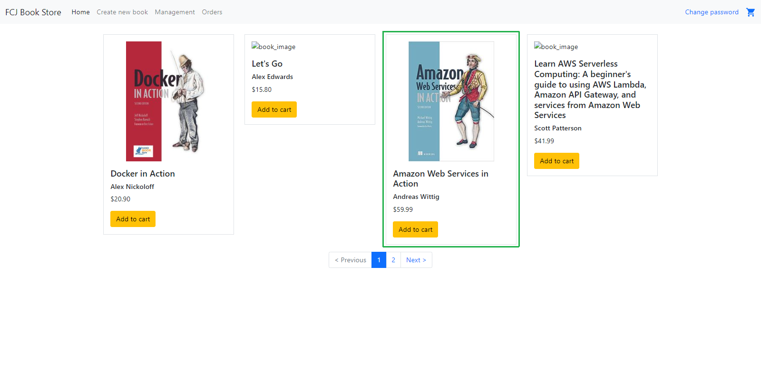Image resolution: width=761 pixels, height=386 pixels.
Task: Click broken image on Learn AWS Serverless card
Action: click(556, 47)
